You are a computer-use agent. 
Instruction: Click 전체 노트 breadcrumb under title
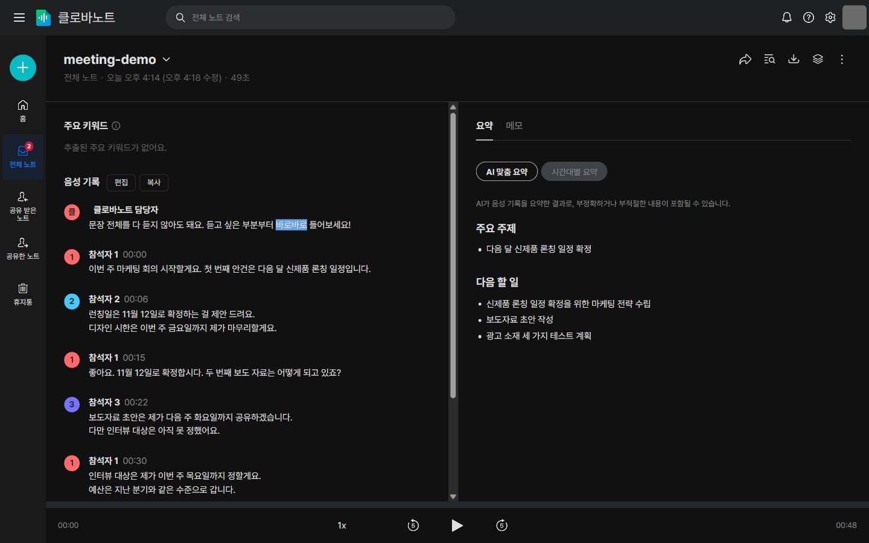coord(80,78)
